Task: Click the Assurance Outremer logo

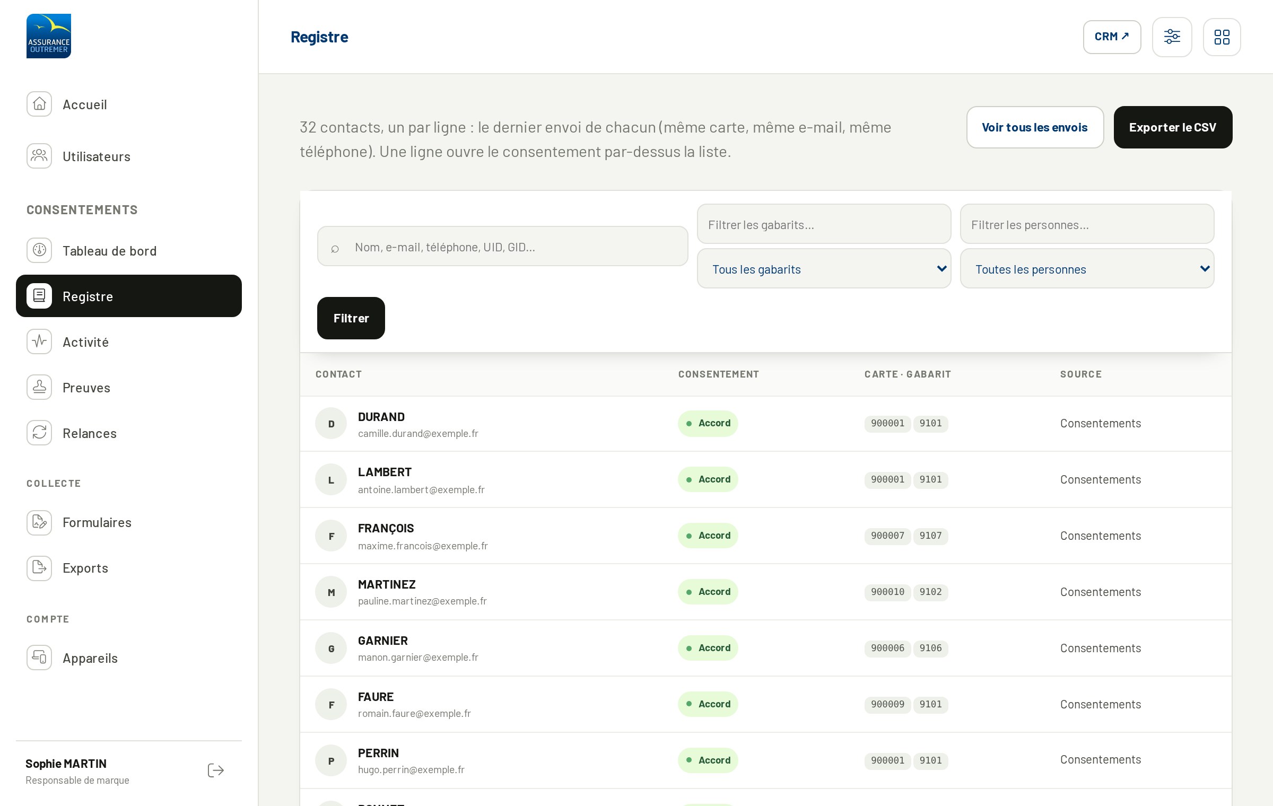Action: 49,36
